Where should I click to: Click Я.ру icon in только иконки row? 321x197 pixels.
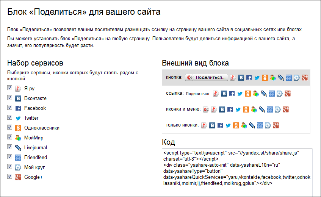pos(204,125)
